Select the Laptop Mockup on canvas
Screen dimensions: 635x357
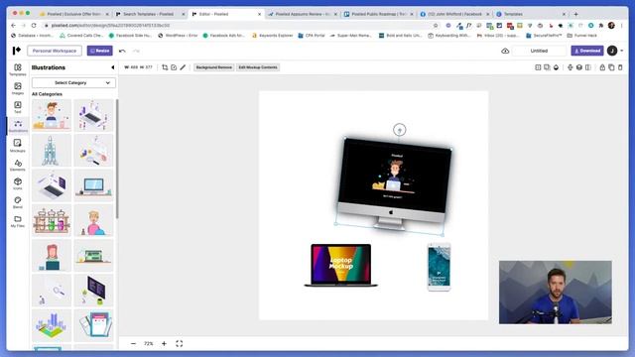coord(341,265)
